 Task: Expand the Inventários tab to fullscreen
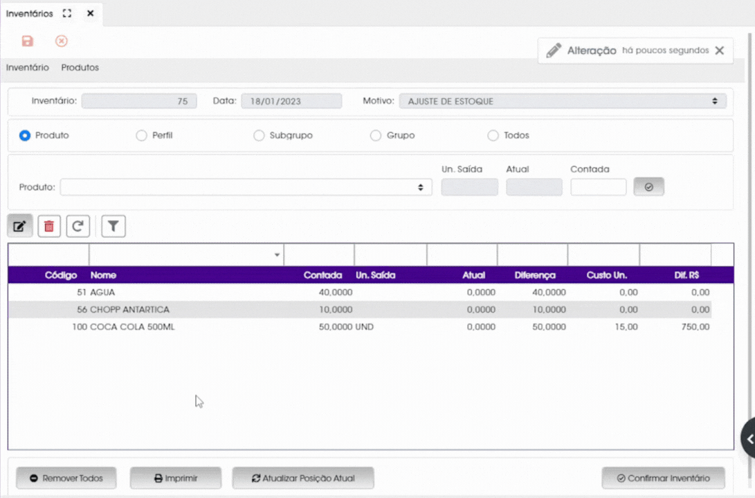(x=67, y=13)
